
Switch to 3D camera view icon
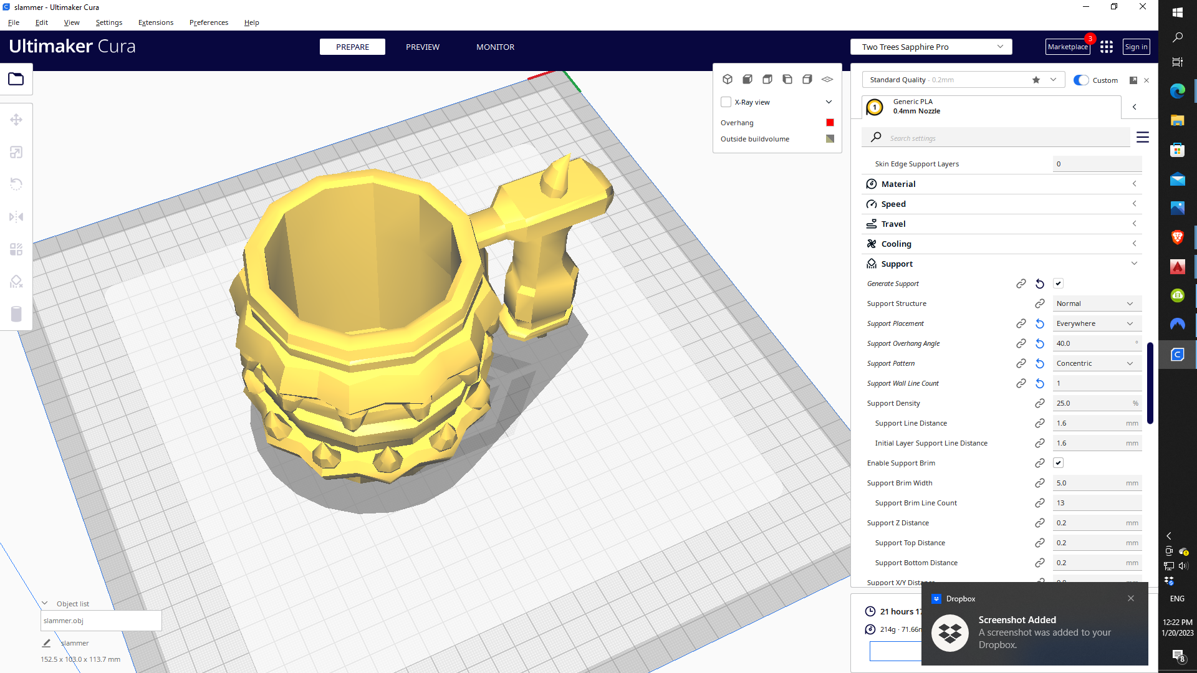tap(728, 79)
